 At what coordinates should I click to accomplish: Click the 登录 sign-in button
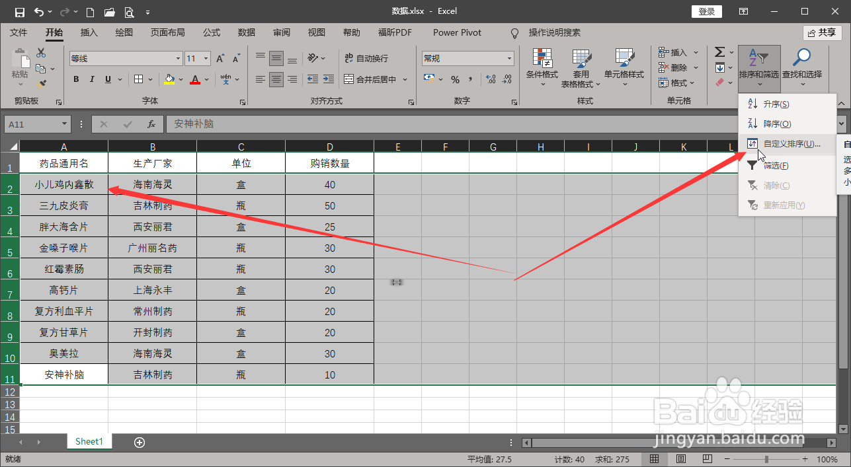[707, 12]
